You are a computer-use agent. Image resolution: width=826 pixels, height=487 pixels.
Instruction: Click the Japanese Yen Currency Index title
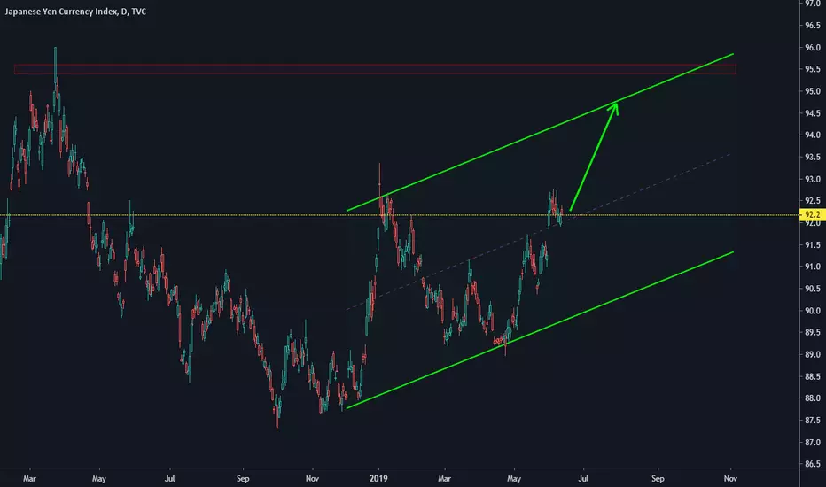coord(75,12)
